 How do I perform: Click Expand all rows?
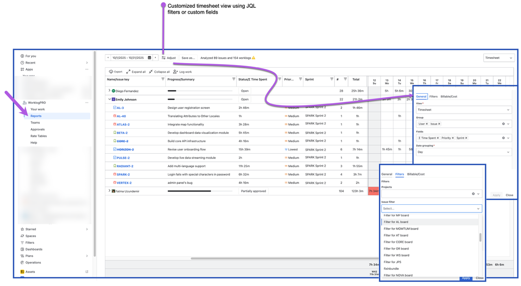point(136,72)
